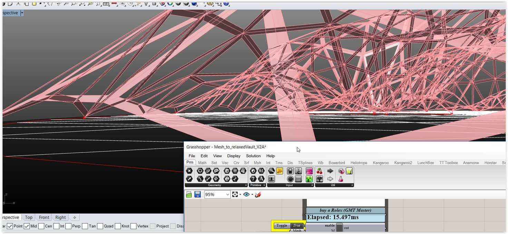
Task: Expand the Primitive panel with plus
Action: (265, 185)
